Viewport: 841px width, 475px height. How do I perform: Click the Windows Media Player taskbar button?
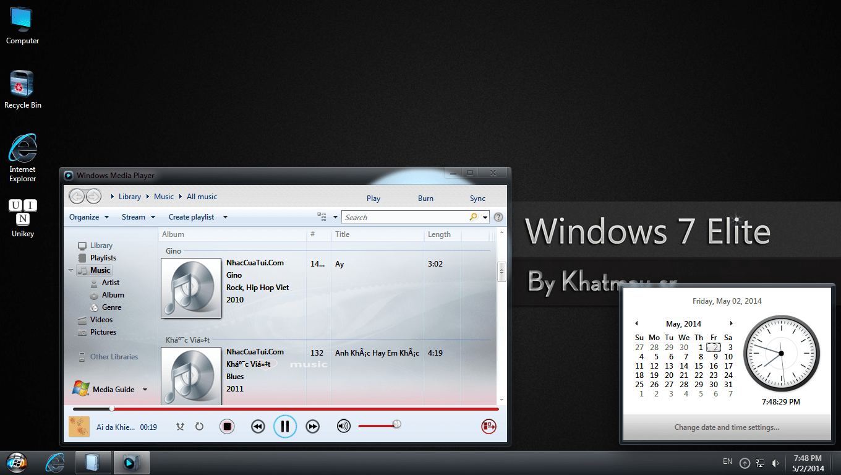tap(130, 463)
